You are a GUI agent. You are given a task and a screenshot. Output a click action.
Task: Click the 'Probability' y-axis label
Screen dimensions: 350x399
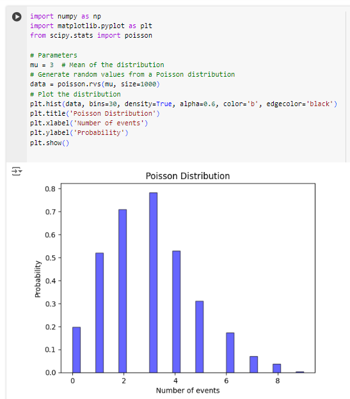(38, 279)
